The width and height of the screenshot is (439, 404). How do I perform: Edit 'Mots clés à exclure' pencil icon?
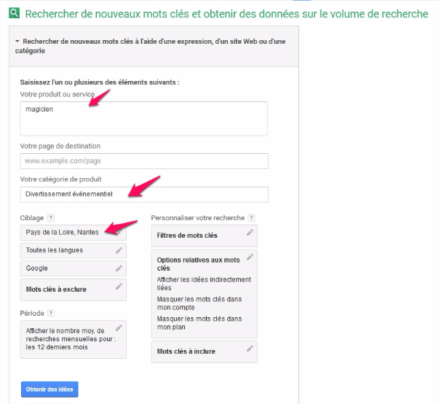pos(119,287)
